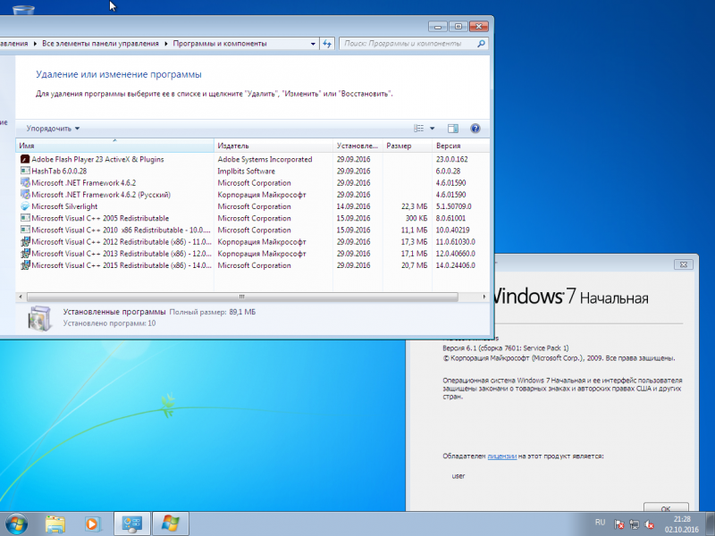Close the About Windows 7 dialog
This screenshot has width=715, height=536.
tap(683, 264)
